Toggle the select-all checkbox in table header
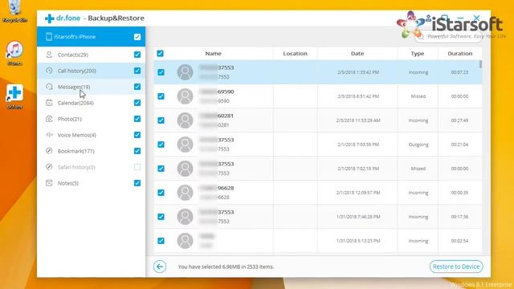The width and height of the screenshot is (514, 289). [161, 54]
